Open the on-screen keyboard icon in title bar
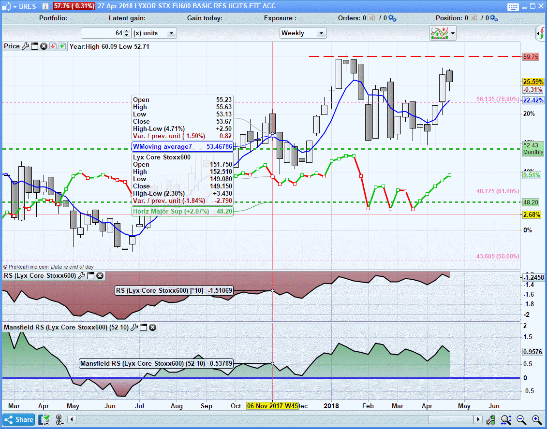Image resolution: width=547 pixels, height=429 pixels. [x=513, y=6]
